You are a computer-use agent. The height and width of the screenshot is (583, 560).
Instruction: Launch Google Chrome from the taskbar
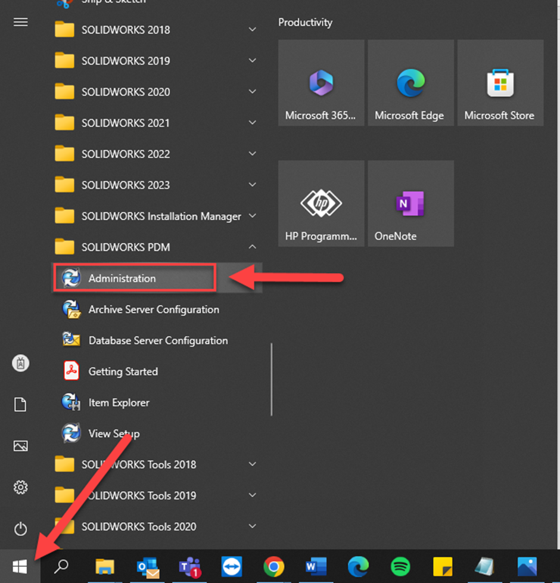point(274,567)
